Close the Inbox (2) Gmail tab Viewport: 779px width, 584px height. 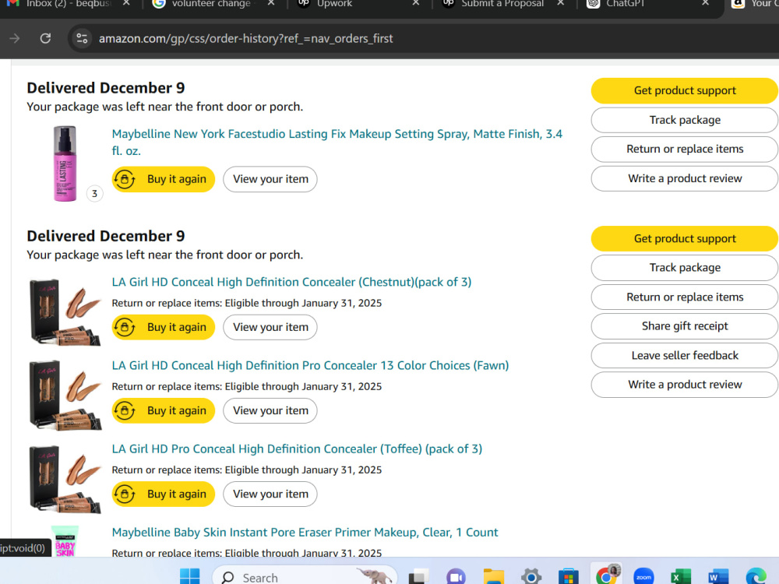[126, 3]
